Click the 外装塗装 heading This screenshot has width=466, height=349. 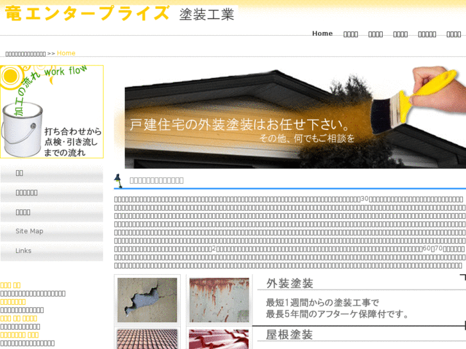(290, 283)
